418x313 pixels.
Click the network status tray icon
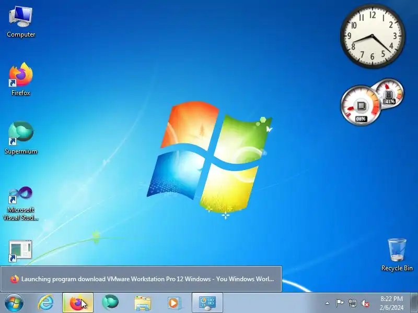(352, 303)
